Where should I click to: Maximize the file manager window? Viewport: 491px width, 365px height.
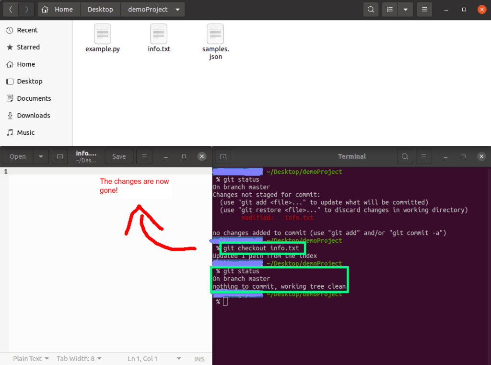[464, 10]
